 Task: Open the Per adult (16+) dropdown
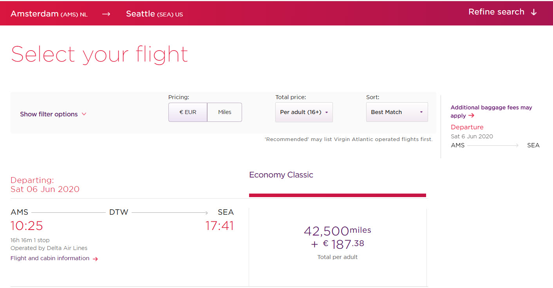[x=304, y=112]
